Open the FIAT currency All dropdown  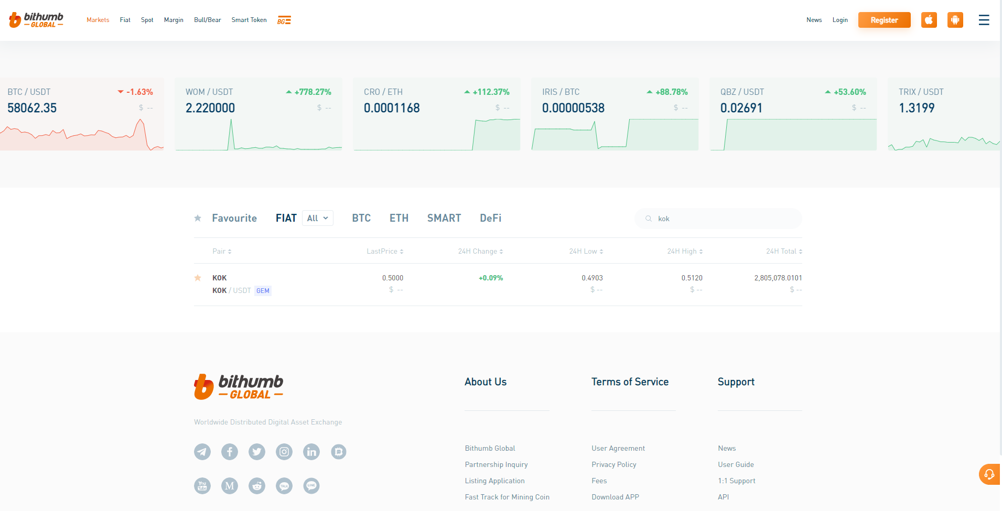(x=318, y=218)
